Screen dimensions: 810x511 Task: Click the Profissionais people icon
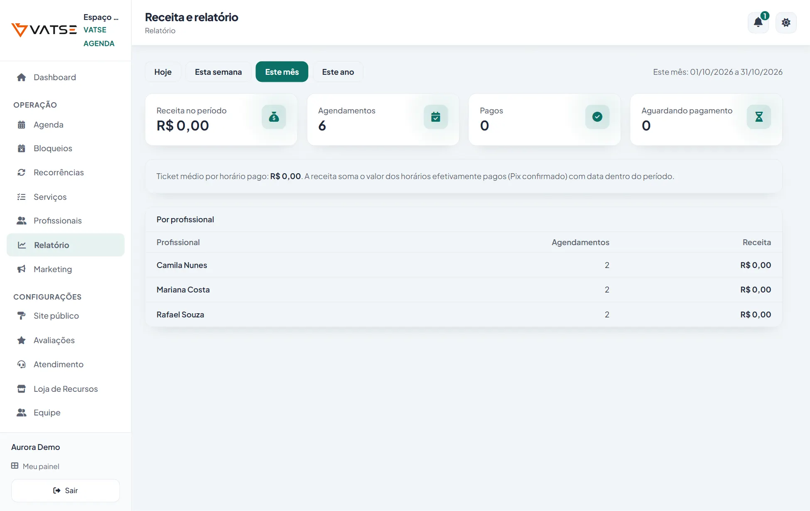[x=22, y=221]
